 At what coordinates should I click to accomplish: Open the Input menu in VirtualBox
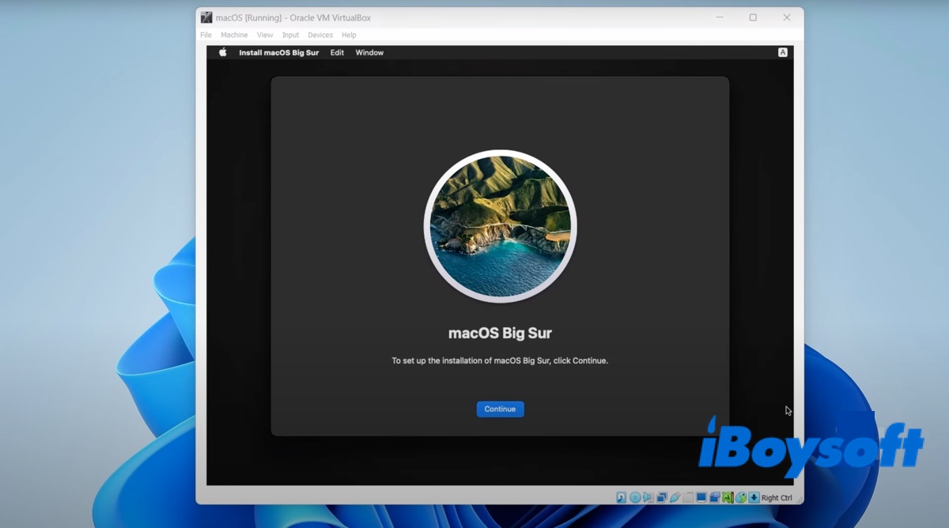[x=290, y=35]
